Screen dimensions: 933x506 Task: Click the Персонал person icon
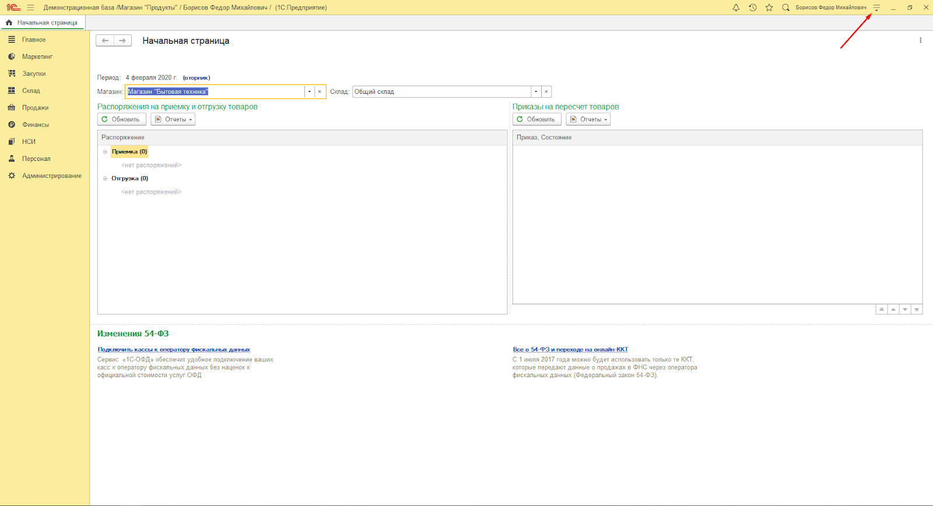click(11, 159)
